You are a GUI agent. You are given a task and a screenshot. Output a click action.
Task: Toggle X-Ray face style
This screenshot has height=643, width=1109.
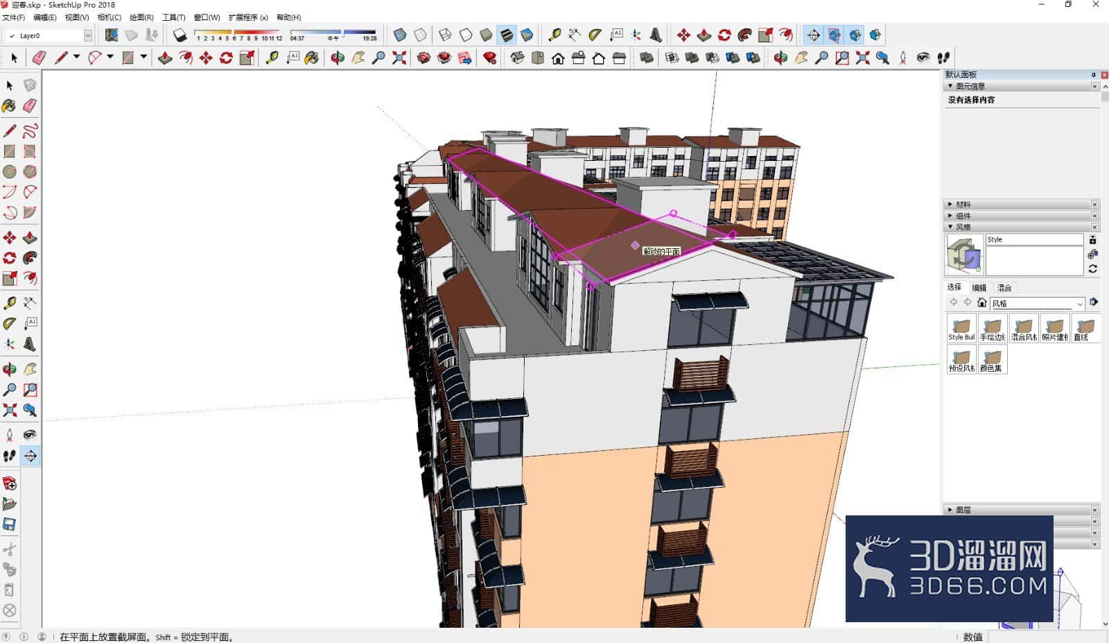[400, 35]
